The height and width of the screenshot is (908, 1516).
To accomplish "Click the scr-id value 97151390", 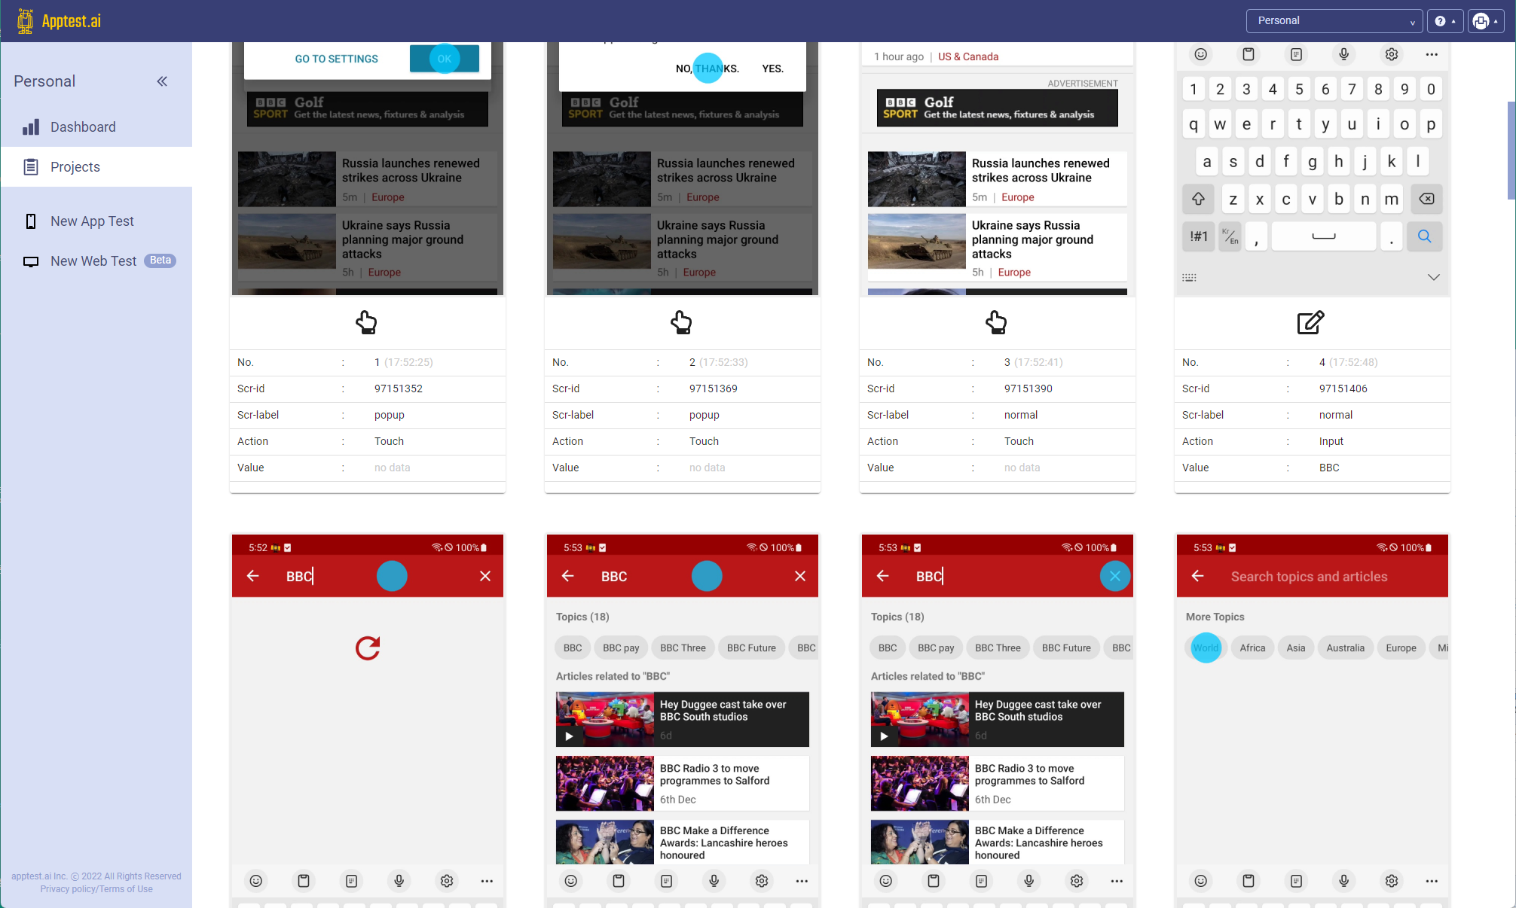I will tap(1028, 388).
